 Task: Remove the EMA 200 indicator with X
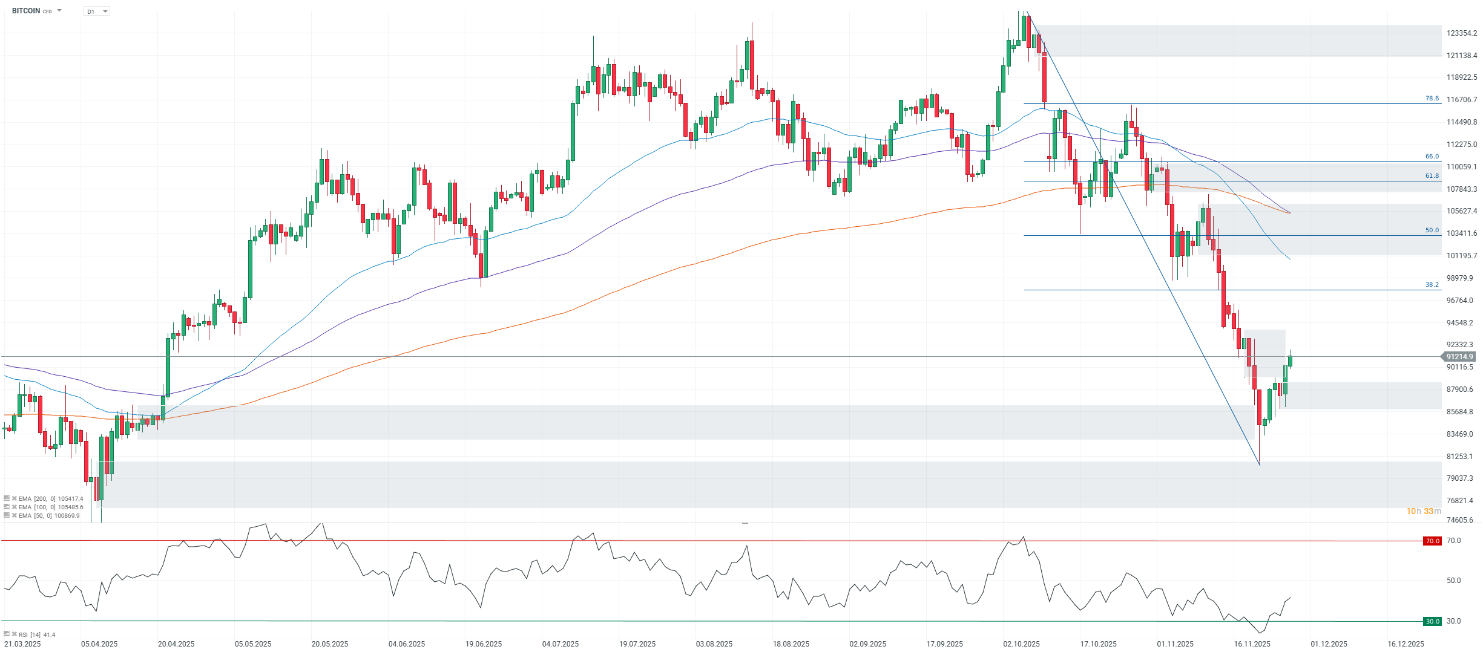coord(14,499)
